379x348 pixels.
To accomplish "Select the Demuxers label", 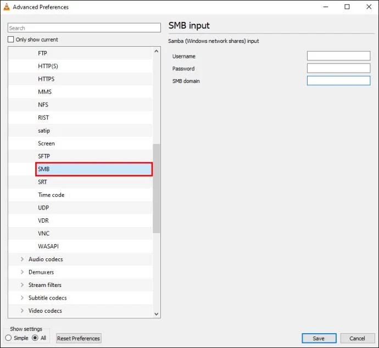I will point(41,272).
